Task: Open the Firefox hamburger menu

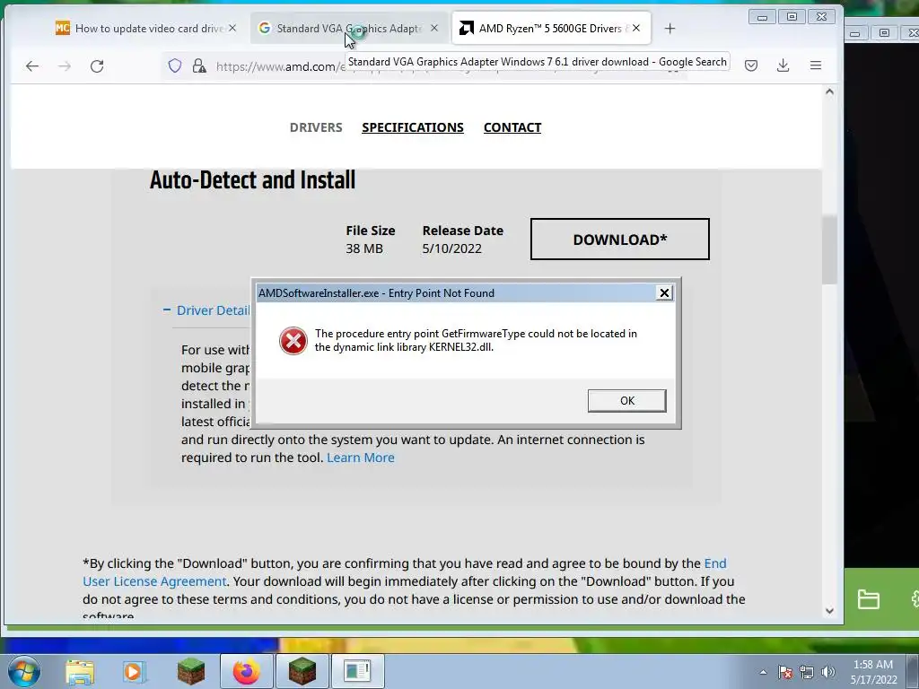Action: 815,65
